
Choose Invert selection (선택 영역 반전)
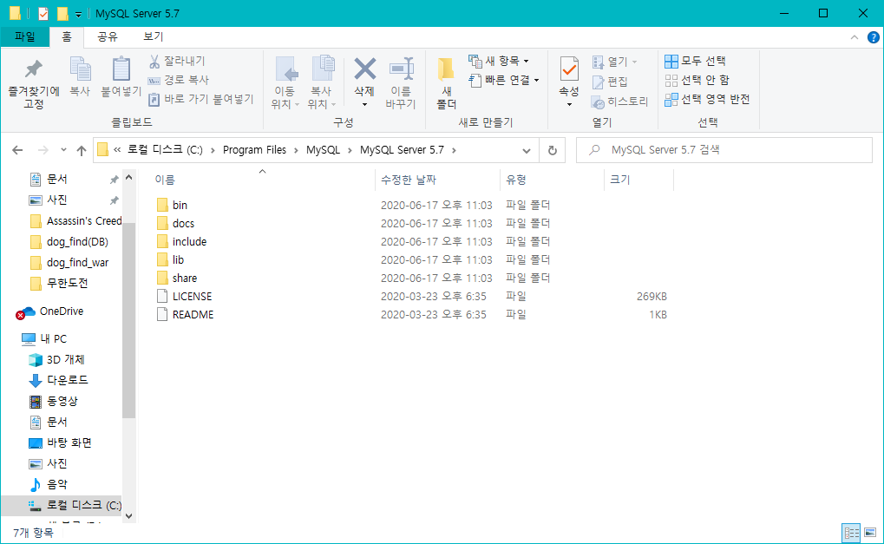pyautogui.click(x=707, y=99)
